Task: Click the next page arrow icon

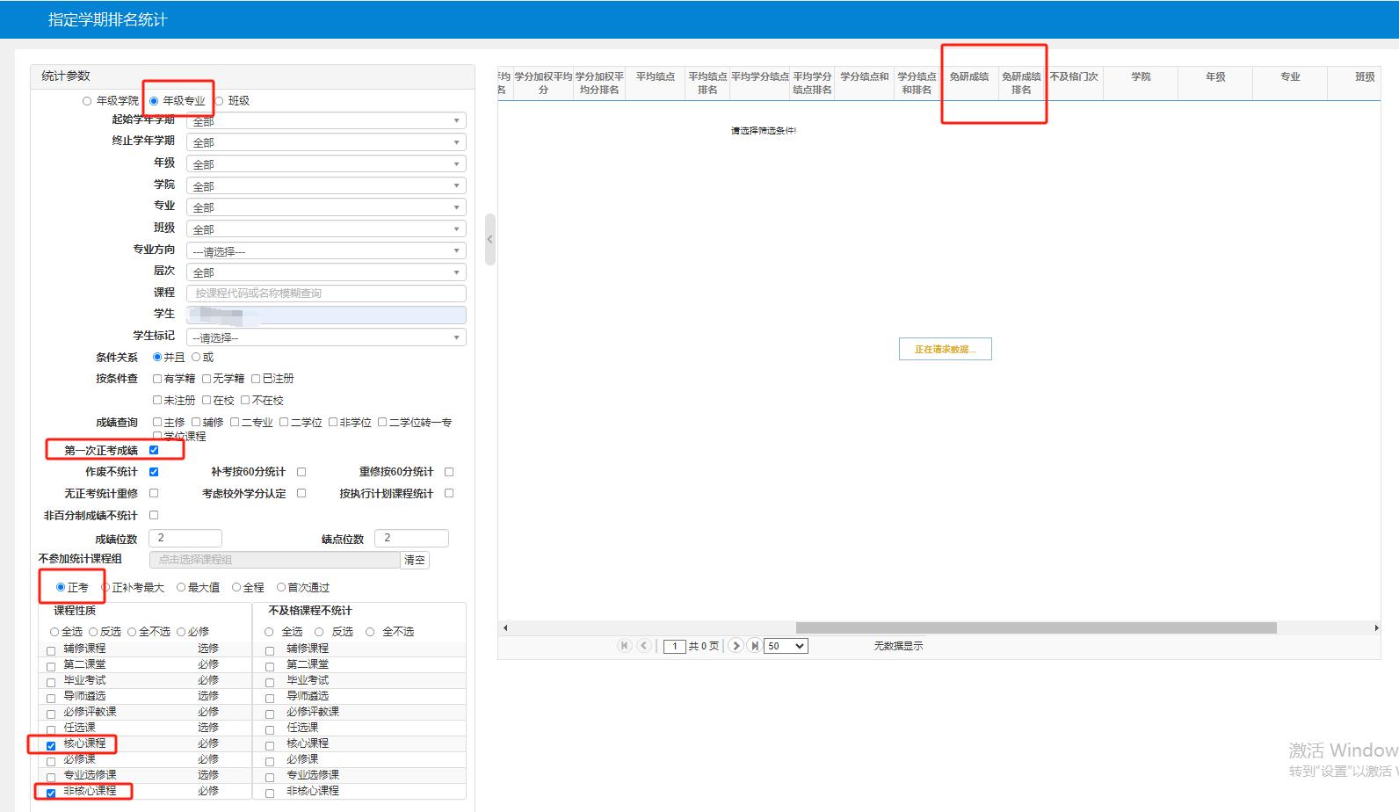Action: pos(736,646)
